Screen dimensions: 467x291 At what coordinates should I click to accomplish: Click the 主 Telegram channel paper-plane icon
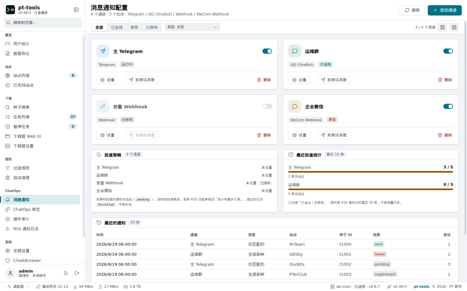[103, 51]
